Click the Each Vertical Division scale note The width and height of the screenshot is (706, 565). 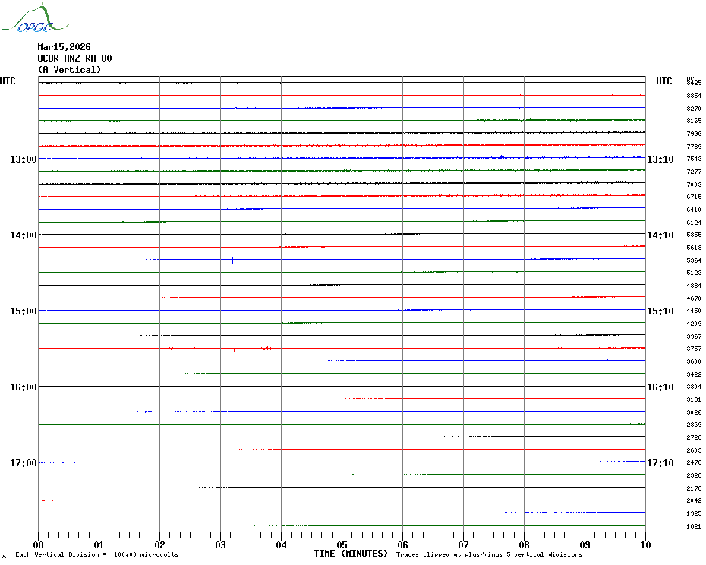(x=96, y=555)
